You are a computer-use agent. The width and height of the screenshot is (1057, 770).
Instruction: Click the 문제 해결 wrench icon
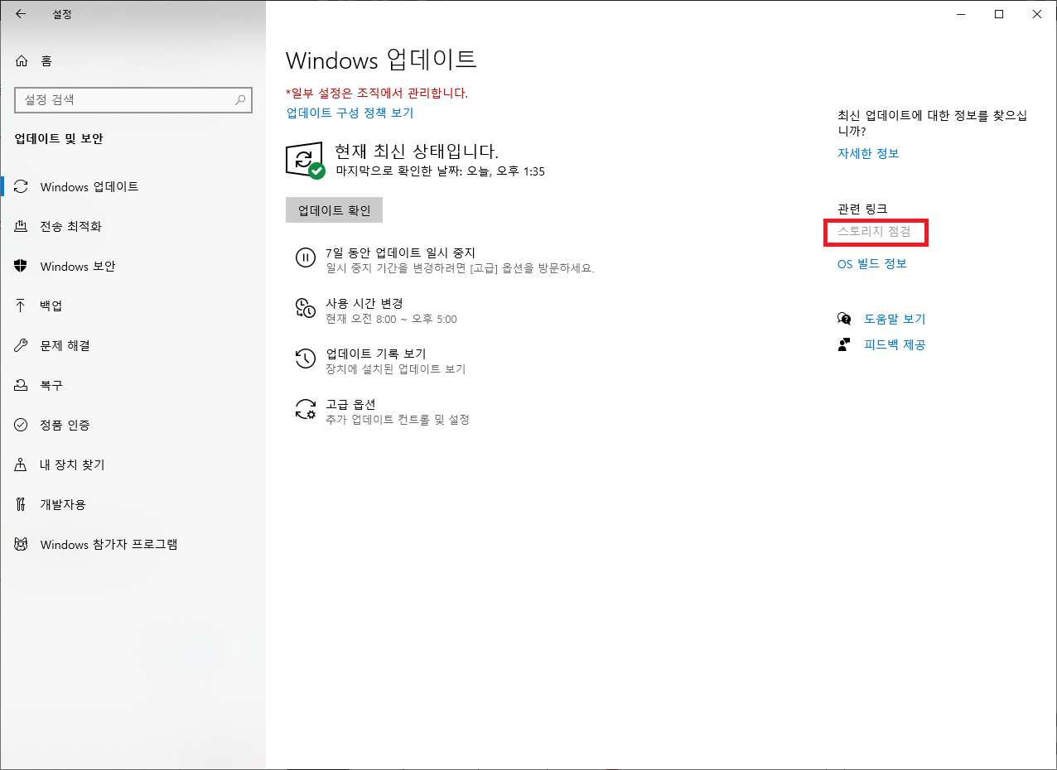[22, 346]
